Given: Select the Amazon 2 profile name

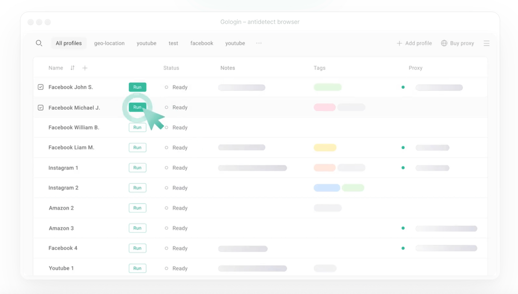Looking at the screenshot, I should pyautogui.click(x=61, y=208).
